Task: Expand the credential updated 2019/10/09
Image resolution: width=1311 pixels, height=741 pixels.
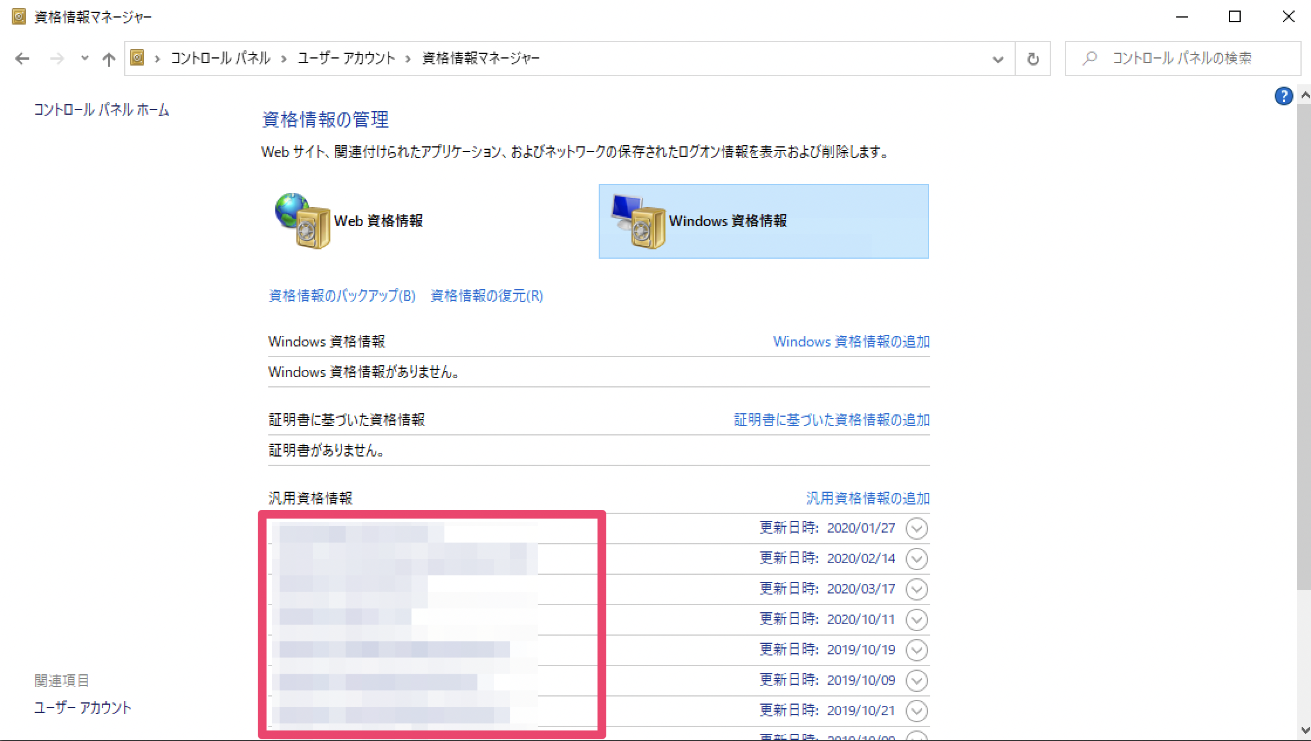Action: click(916, 681)
